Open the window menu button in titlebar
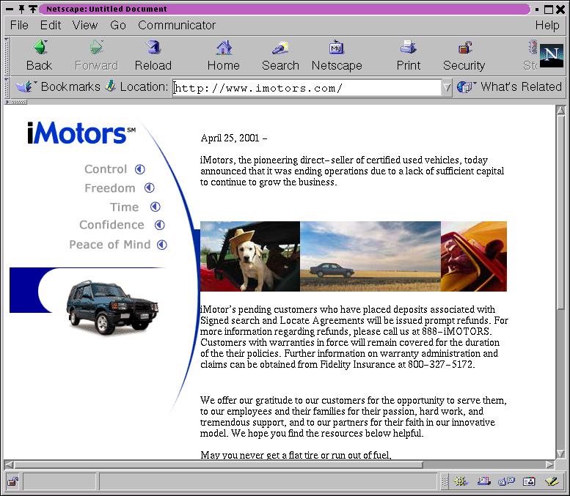The height and width of the screenshot is (496, 570). [x=10, y=9]
